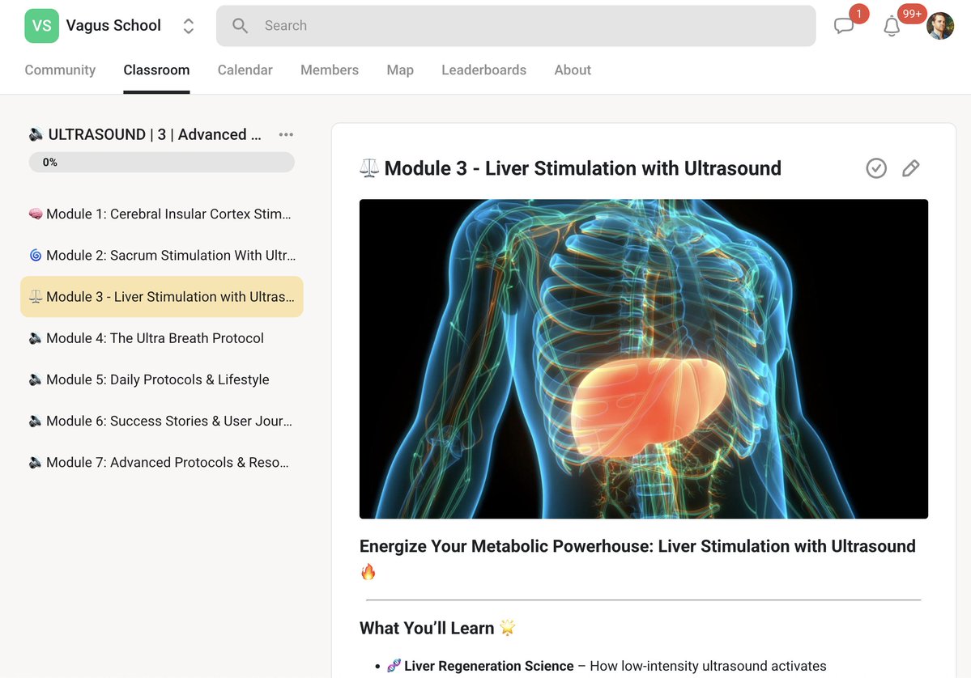
Task: Select Module 4: The Ultra Breath Protocol
Action: click(154, 338)
